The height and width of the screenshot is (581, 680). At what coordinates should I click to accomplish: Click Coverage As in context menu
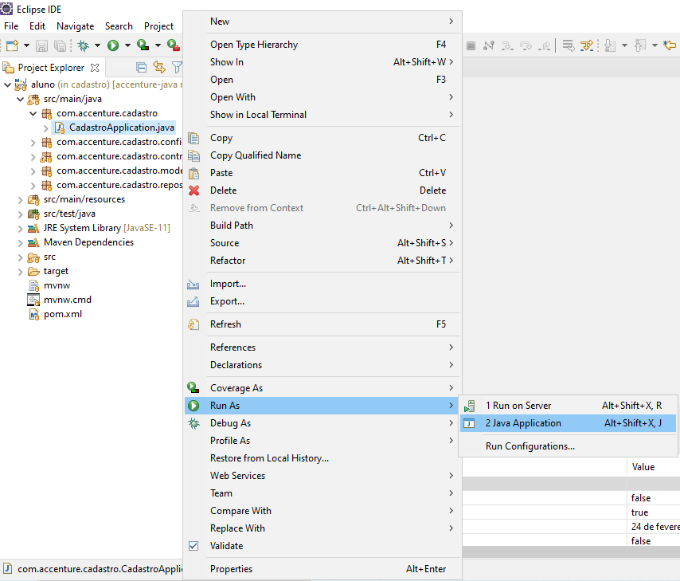coord(322,388)
